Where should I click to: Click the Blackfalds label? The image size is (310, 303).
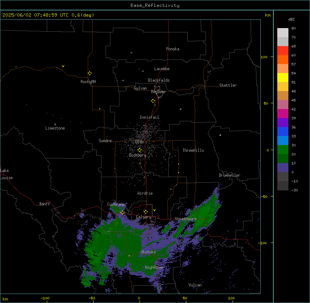click(x=159, y=80)
